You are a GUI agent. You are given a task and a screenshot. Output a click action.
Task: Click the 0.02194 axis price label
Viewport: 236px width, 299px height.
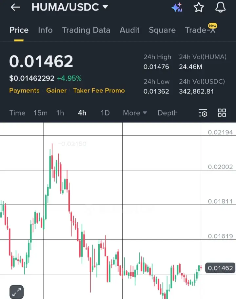(x=220, y=132)
